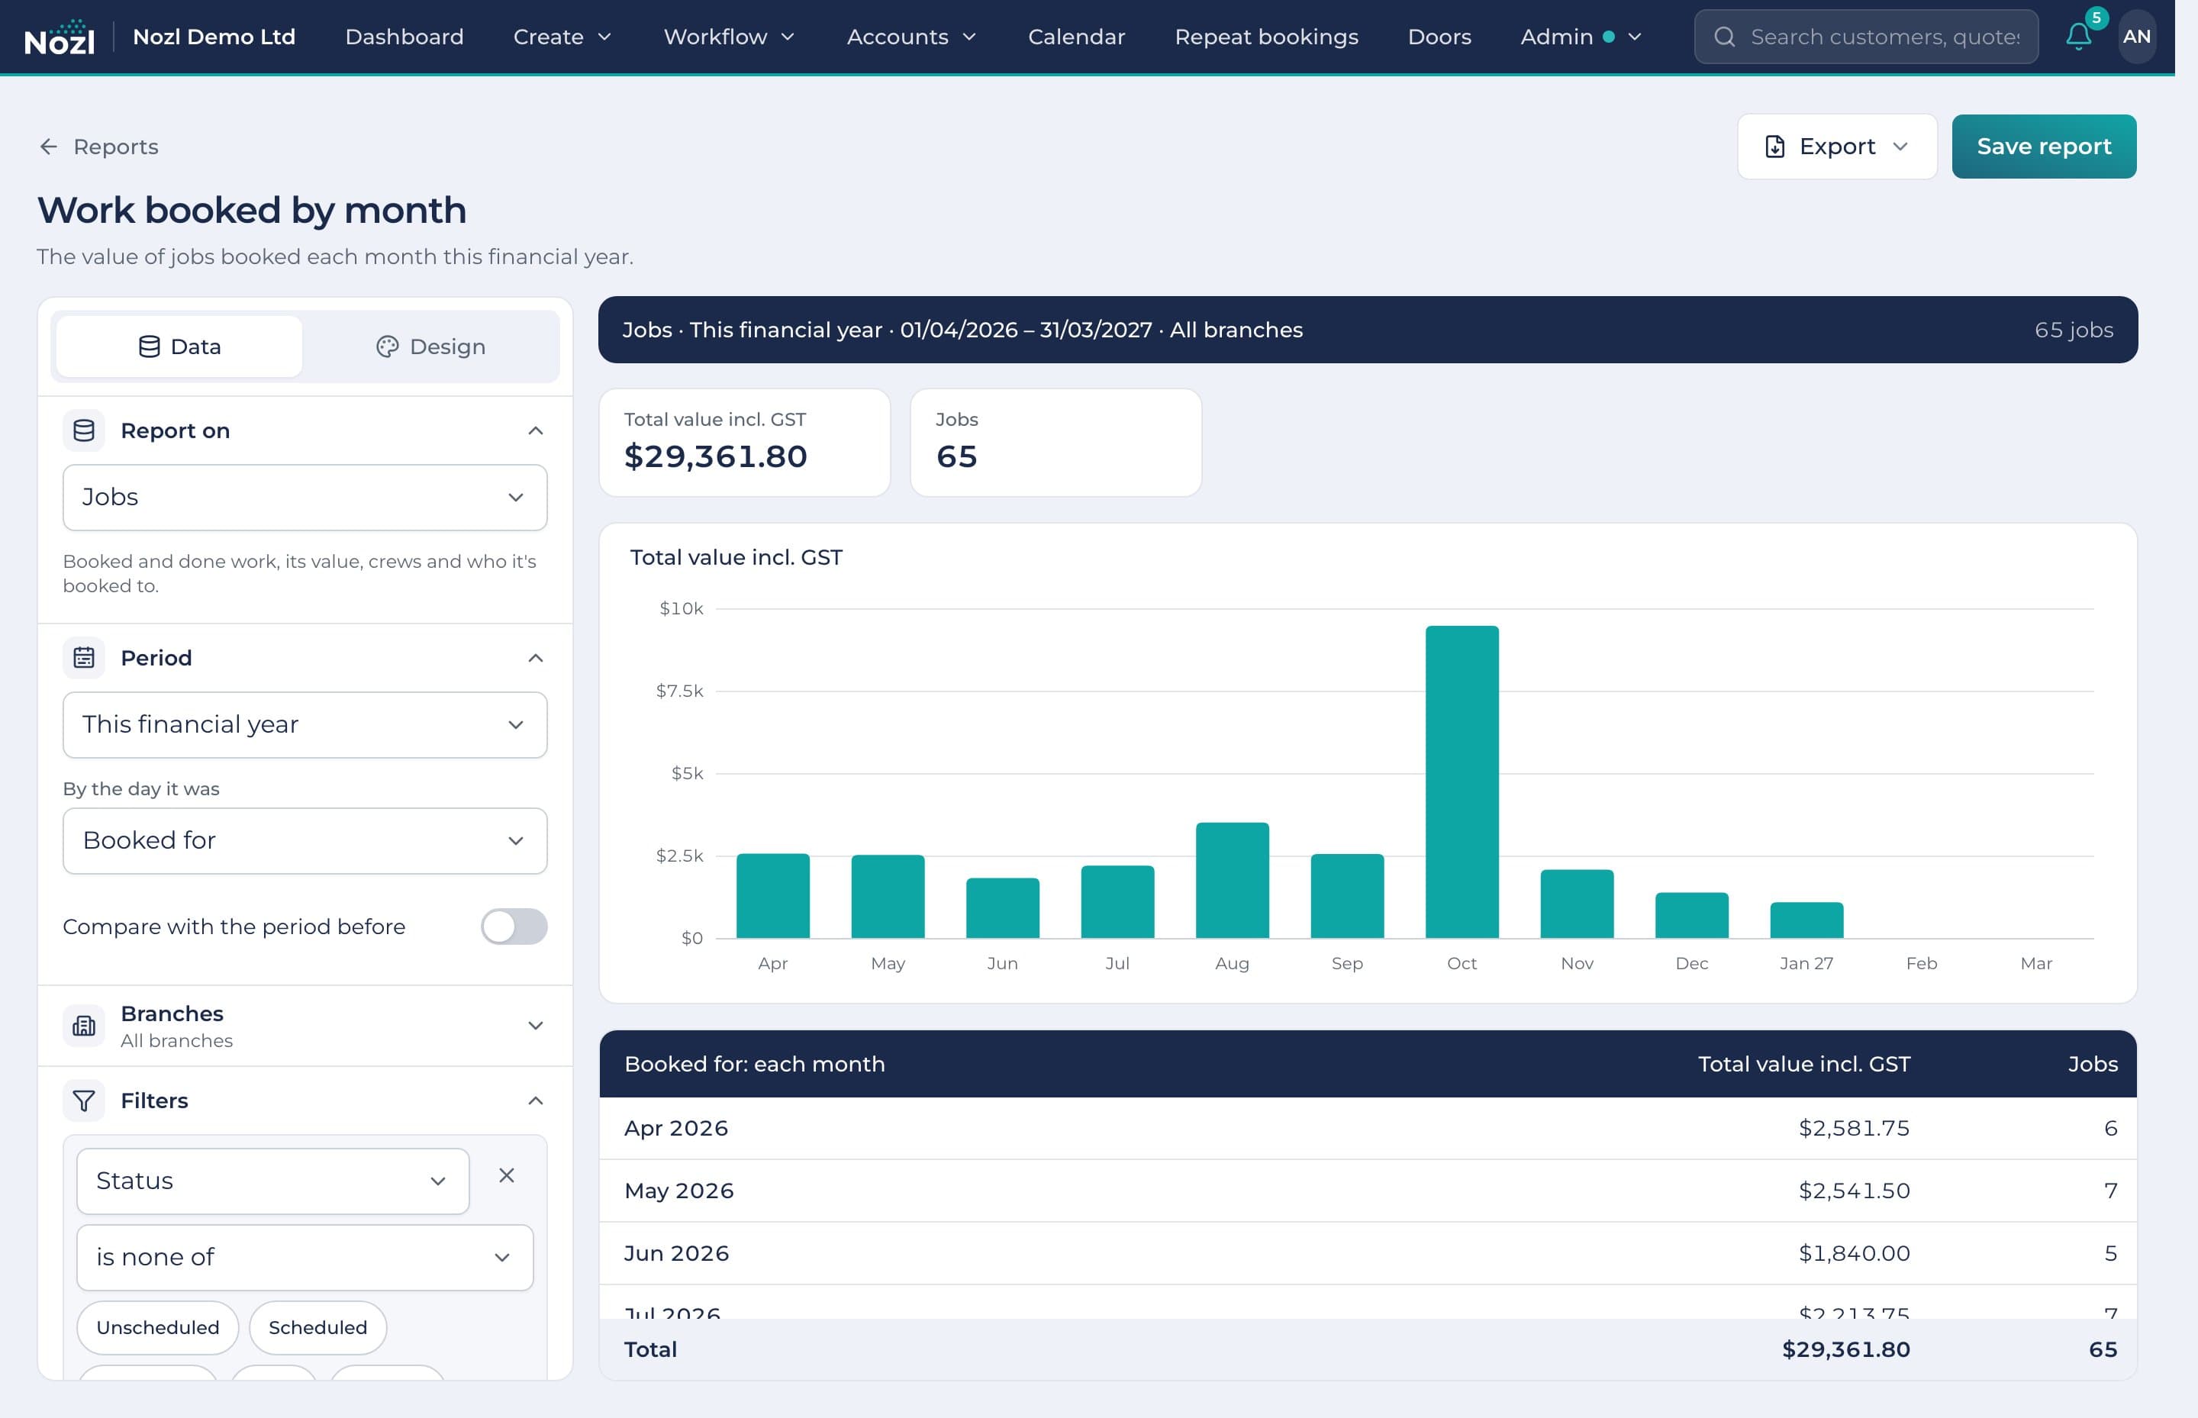Viewport: 2198px width, 1418px height.
Task: Click the Nozl logo
Action: [59, 37]
